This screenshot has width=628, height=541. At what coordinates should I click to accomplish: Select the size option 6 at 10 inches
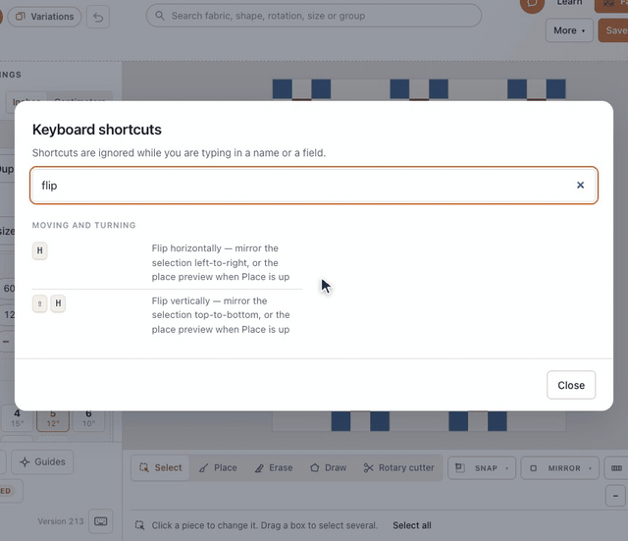pyautogui.click(x=88, y=419)
